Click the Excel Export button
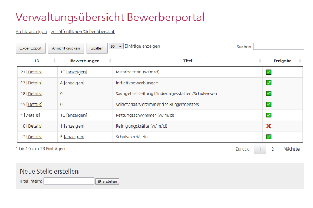The height and width of the screenshot is (208, 313). coord(31,48)
